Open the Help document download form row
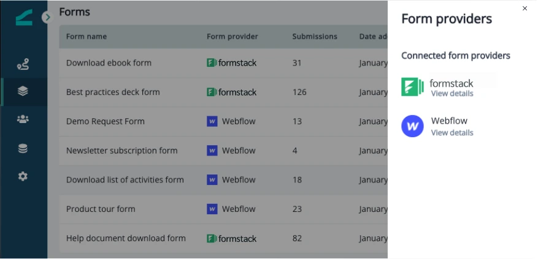538x259 pixels. 223,238
